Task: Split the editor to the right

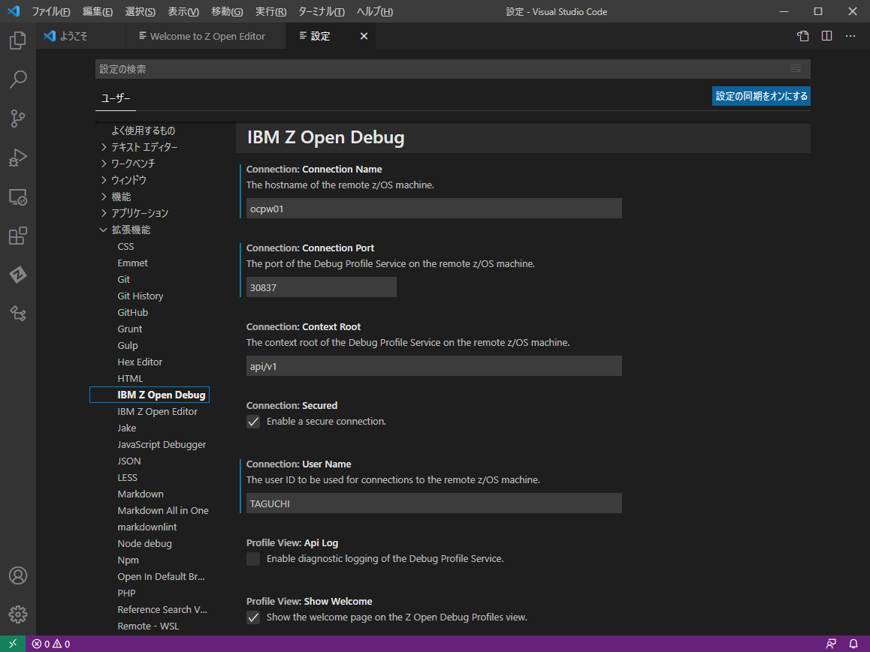Action: 826,36
